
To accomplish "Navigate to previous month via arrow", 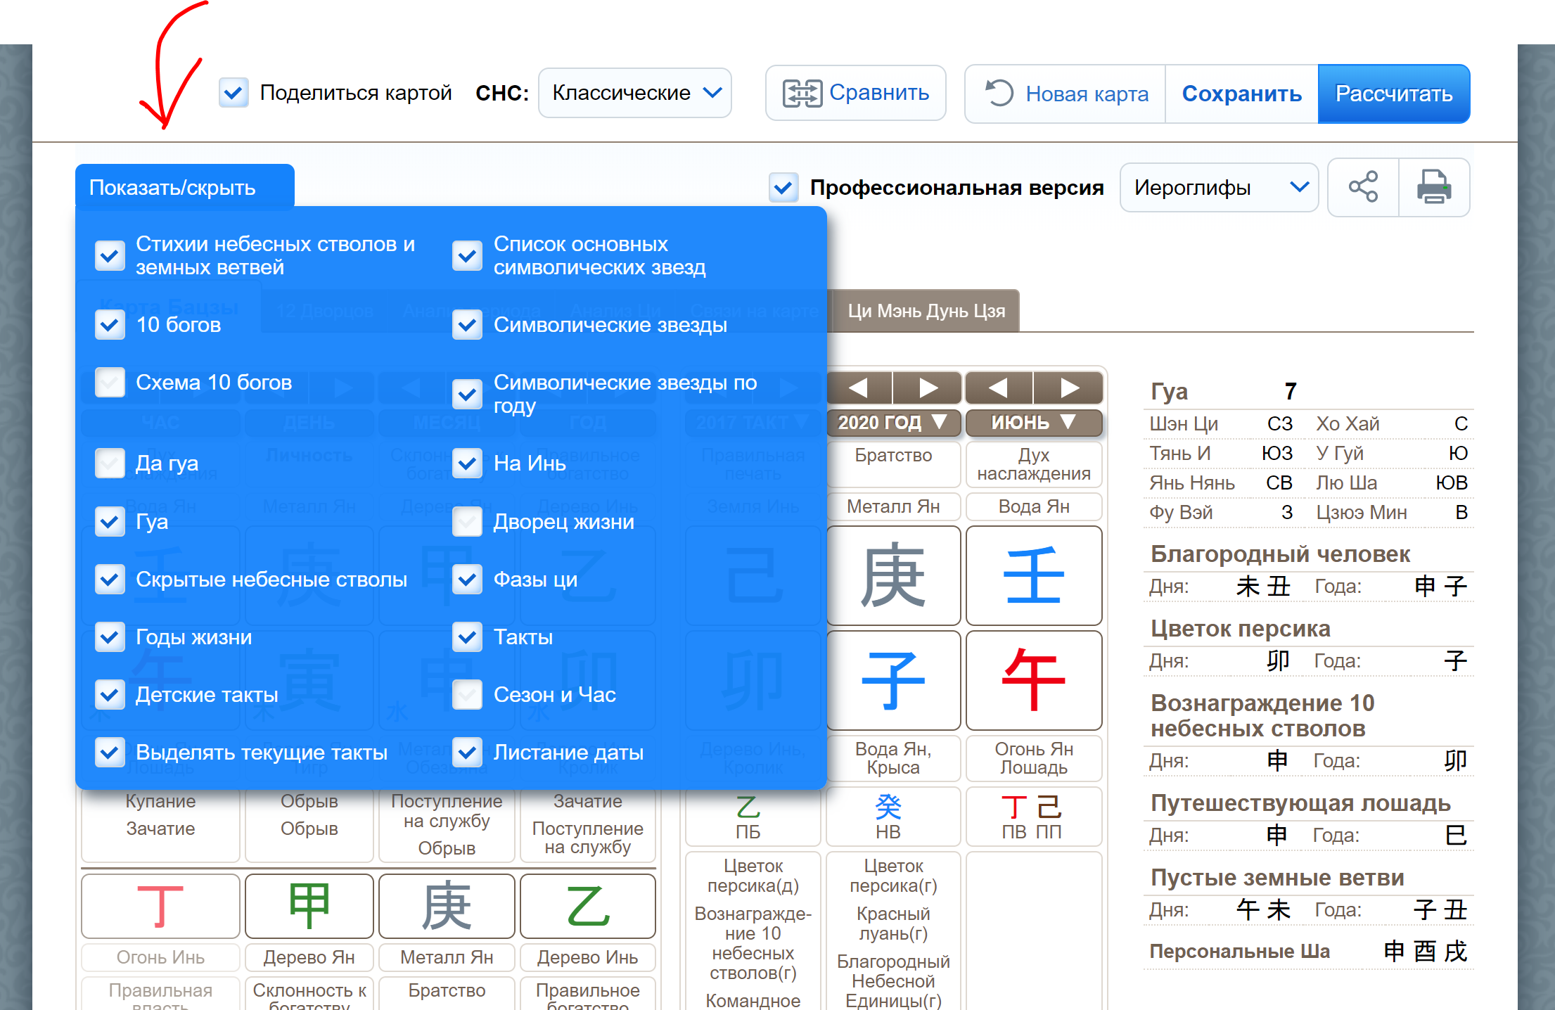I will [998, 388].
